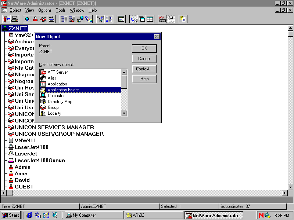This screenshot has height=220, width=294.
Task: Click the exit door toolbar icon
Action: pos(6,19)
